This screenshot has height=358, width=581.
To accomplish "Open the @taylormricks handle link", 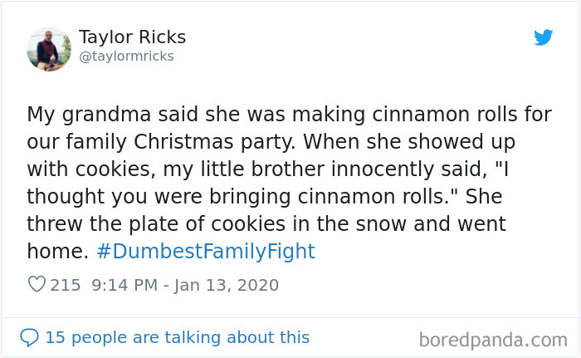I will tap(126, 56).
